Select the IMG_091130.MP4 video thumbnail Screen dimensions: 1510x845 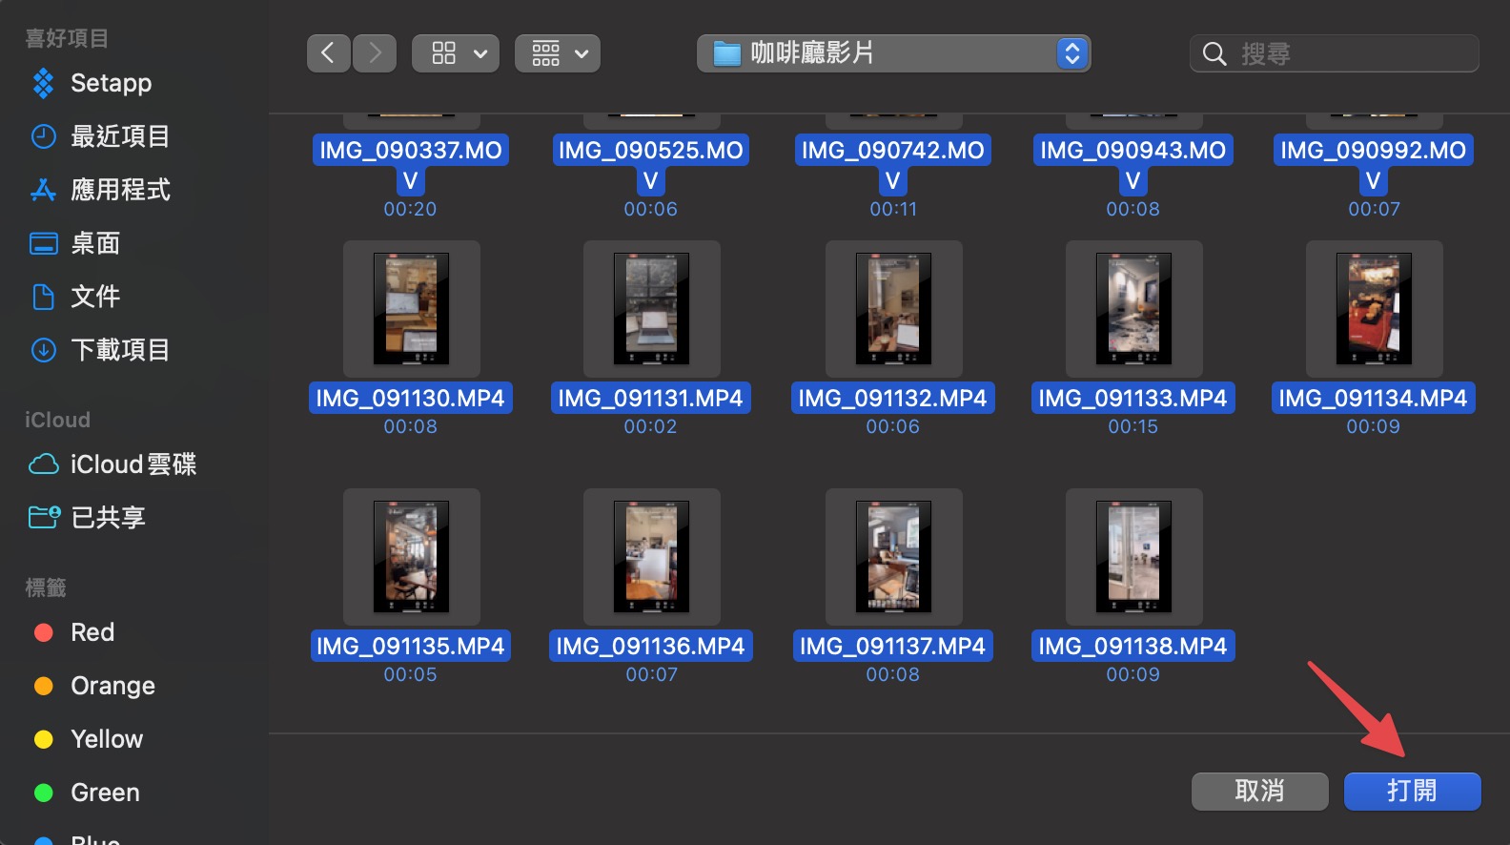[411, 309]
